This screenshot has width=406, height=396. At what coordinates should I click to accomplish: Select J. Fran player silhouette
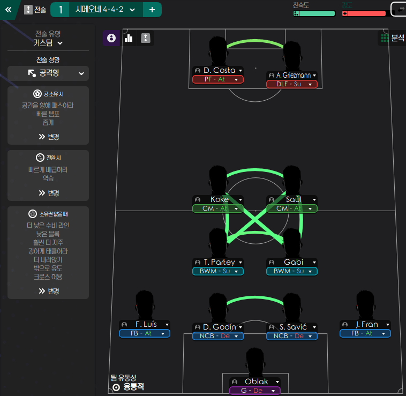tap(365, 305)
